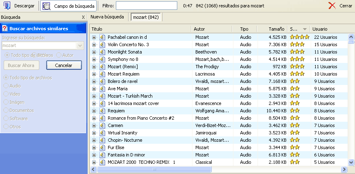Click the horizontal scrollbar right arrow
Viewport: 355px width, 174px height.
[x=344, y=169]
